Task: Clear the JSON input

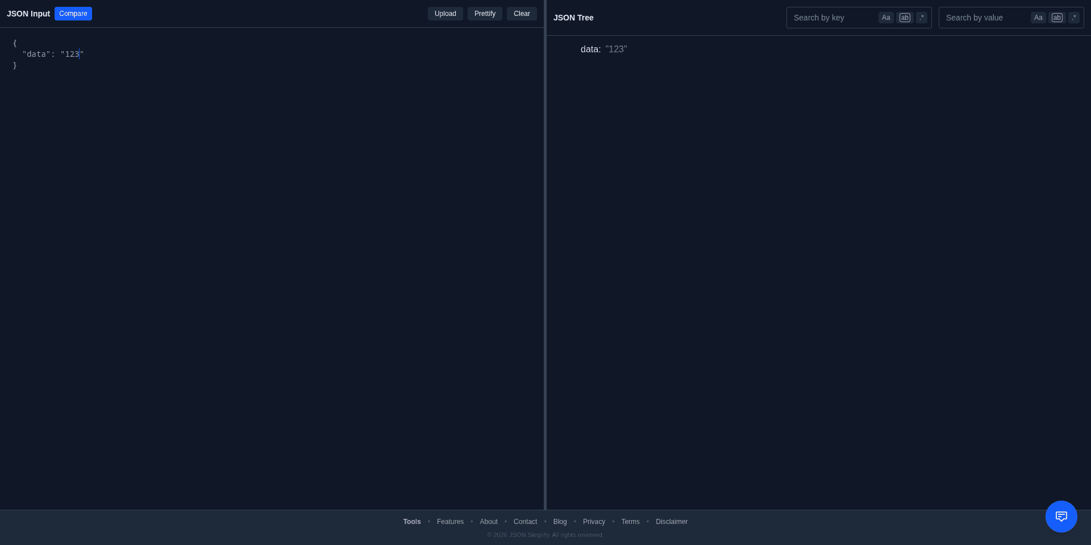Action: (522, 14)
